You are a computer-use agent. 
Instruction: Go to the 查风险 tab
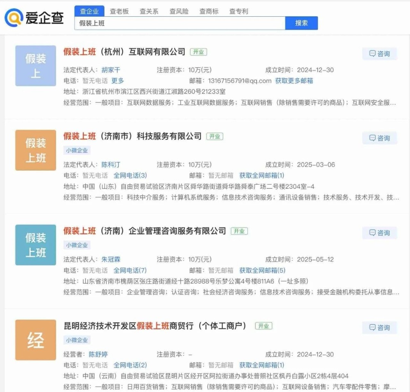tap(179, 11)
